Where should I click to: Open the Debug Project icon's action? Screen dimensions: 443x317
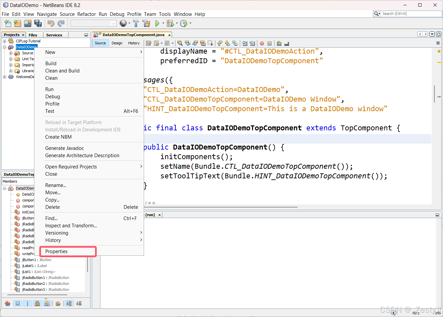[171, 23]
